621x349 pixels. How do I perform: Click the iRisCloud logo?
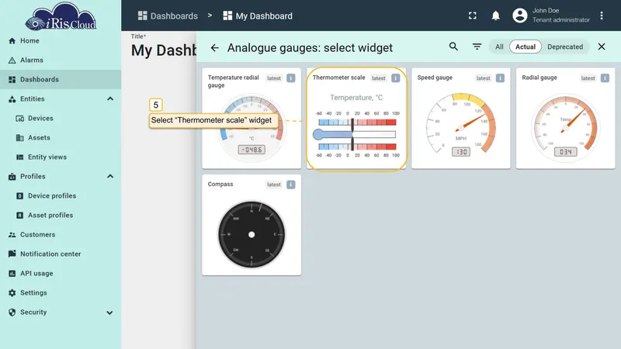[61, 16]
